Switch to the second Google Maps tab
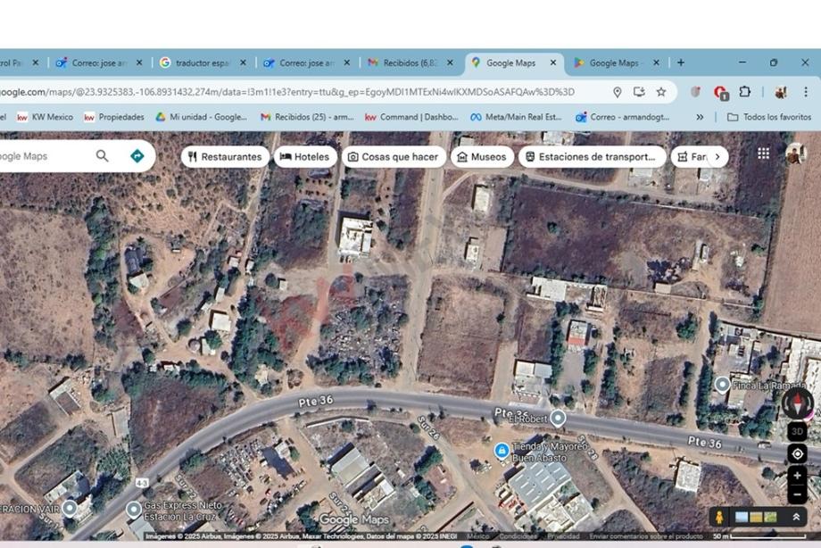821x548 pixels. 617,62
